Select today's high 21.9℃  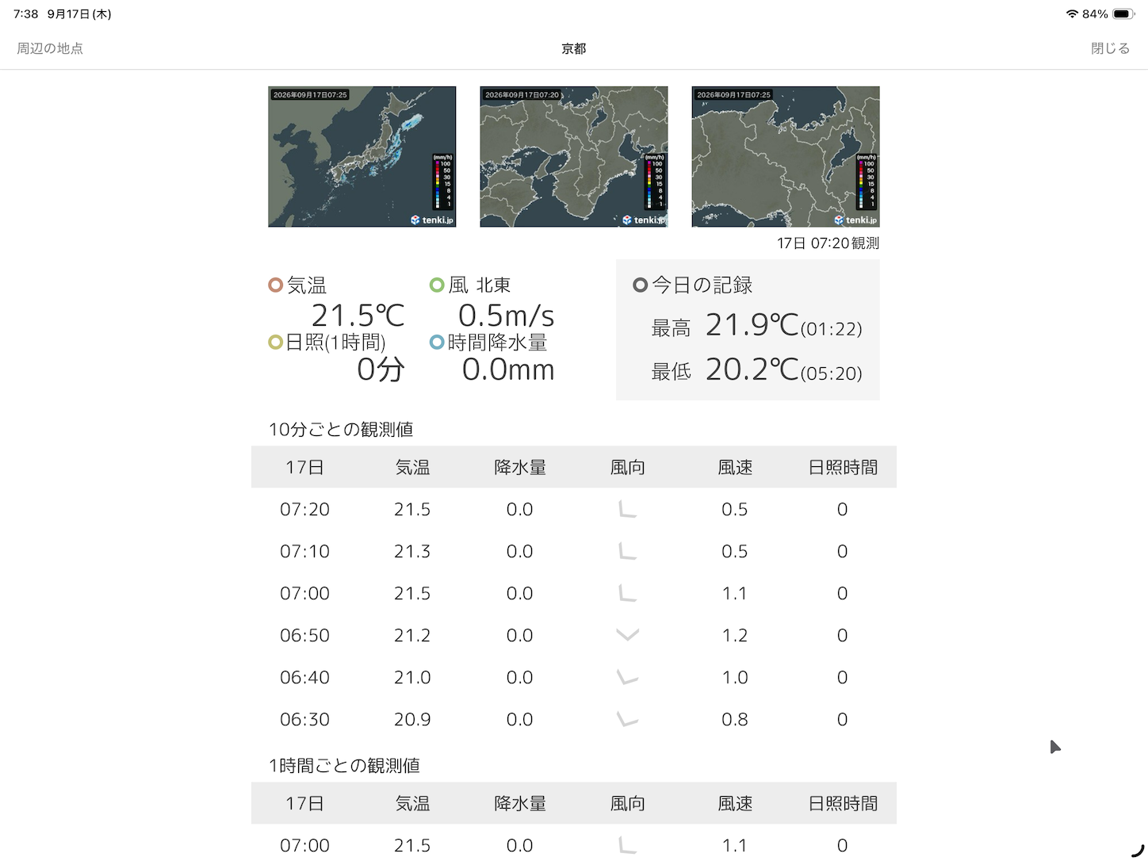tap(752, 325)
